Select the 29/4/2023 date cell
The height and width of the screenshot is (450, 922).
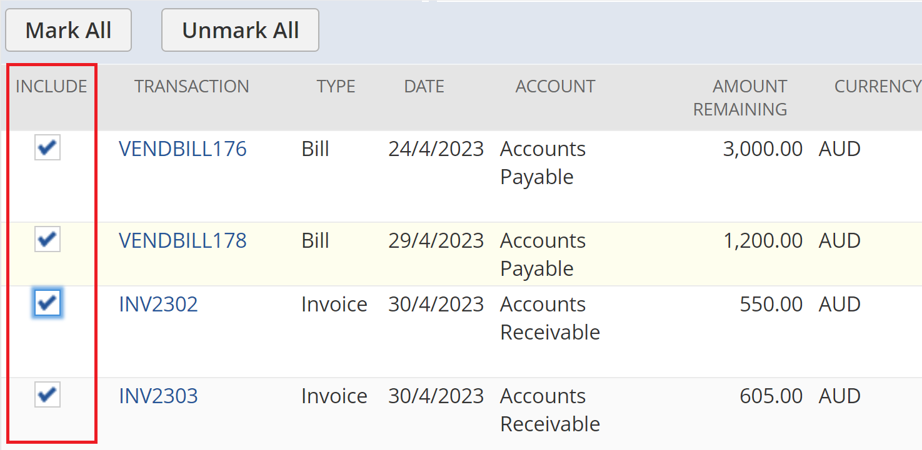click(x=436, y=240)
